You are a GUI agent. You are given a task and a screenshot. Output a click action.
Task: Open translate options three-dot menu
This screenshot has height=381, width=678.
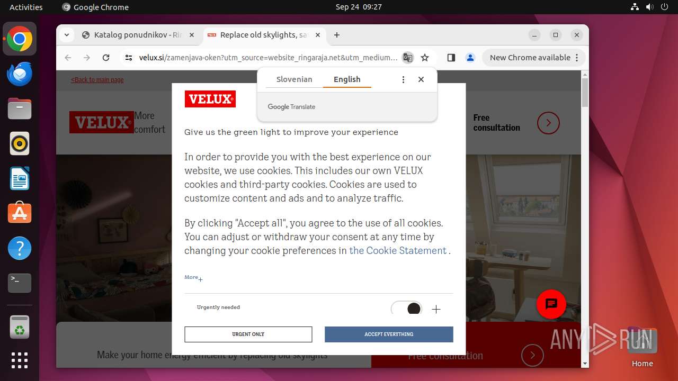(403, 79)
